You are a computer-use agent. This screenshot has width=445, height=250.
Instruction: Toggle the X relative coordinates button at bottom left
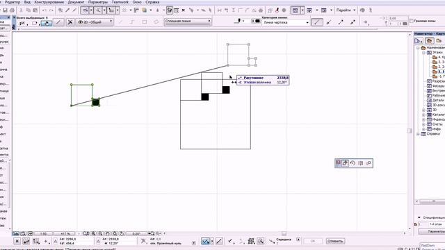coord(17,241)
